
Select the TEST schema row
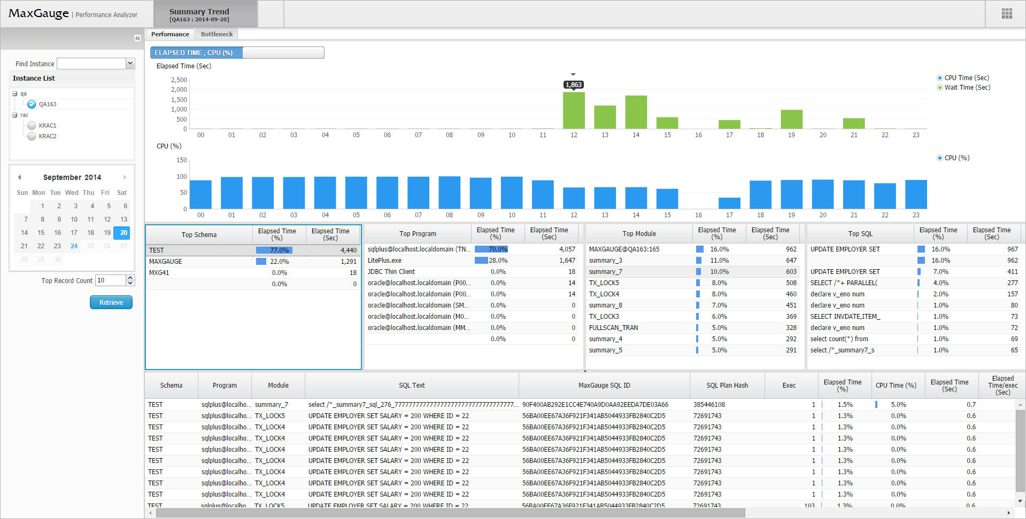click(253, 250)
